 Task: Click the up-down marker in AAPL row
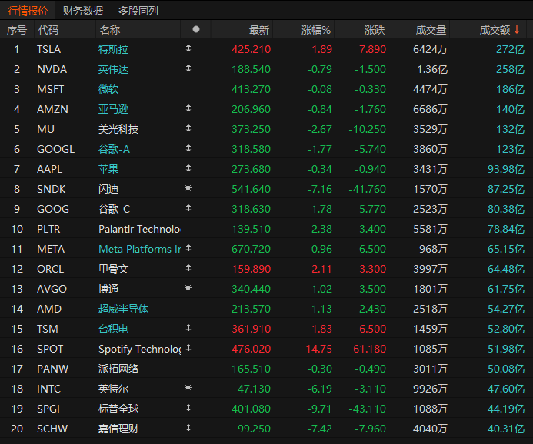188,168
